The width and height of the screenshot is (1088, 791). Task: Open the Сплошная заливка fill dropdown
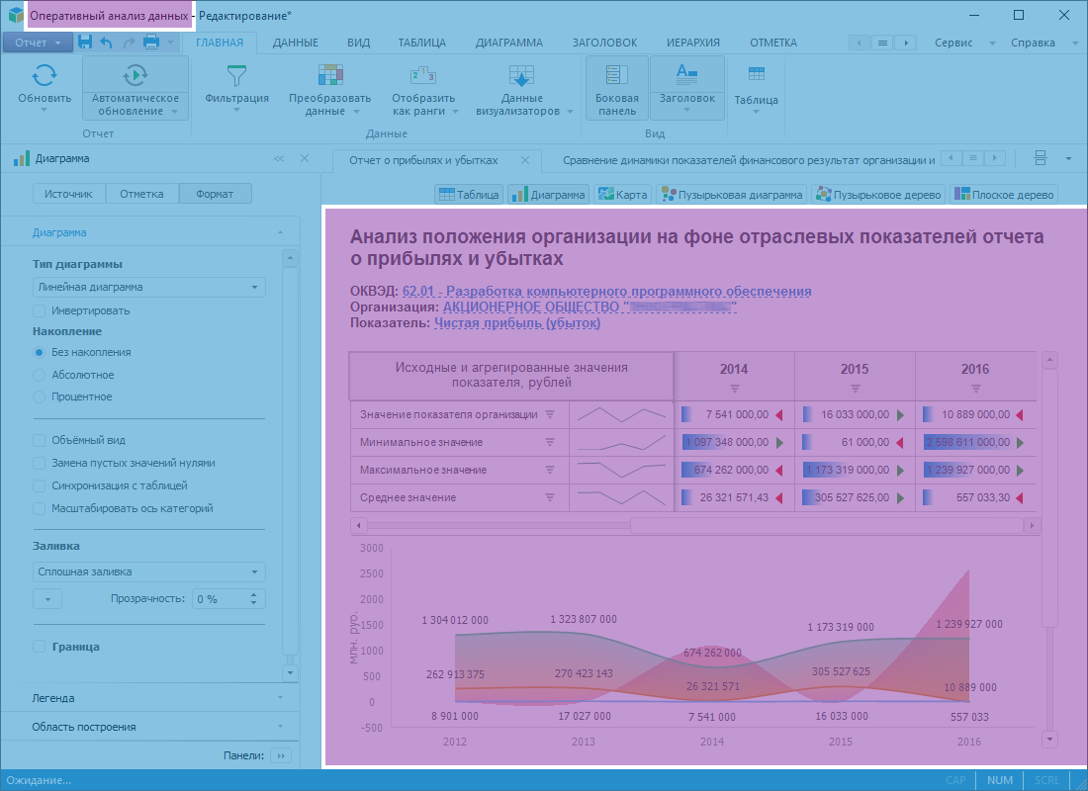pos(148,571)
